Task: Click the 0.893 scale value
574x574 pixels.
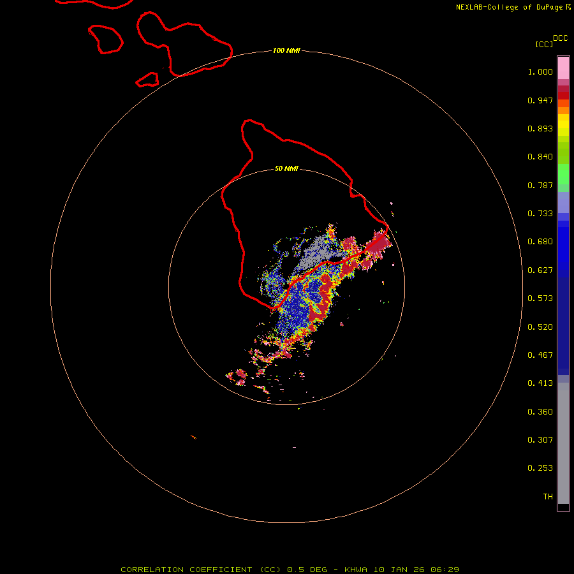Action: click(540, 128)
